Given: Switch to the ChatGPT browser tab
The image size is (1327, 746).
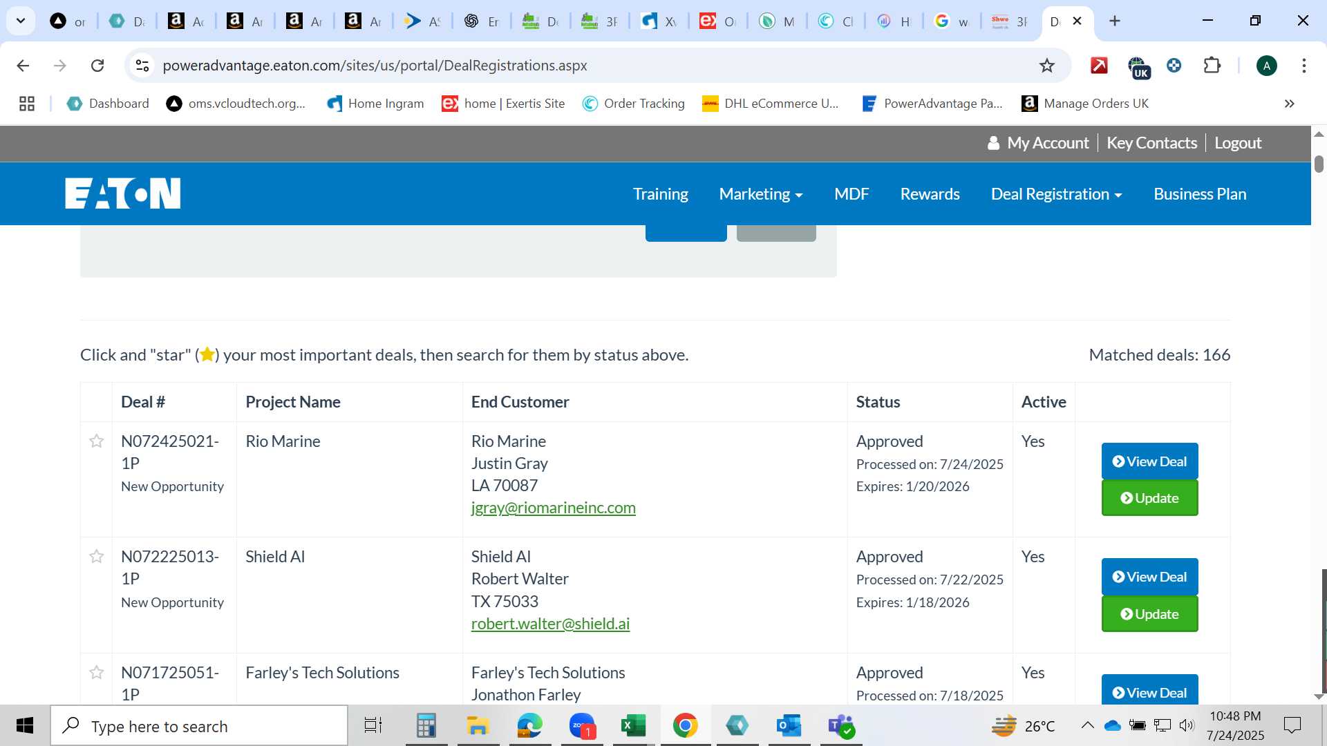Looking at the screenshot, I should click(482, 21).
